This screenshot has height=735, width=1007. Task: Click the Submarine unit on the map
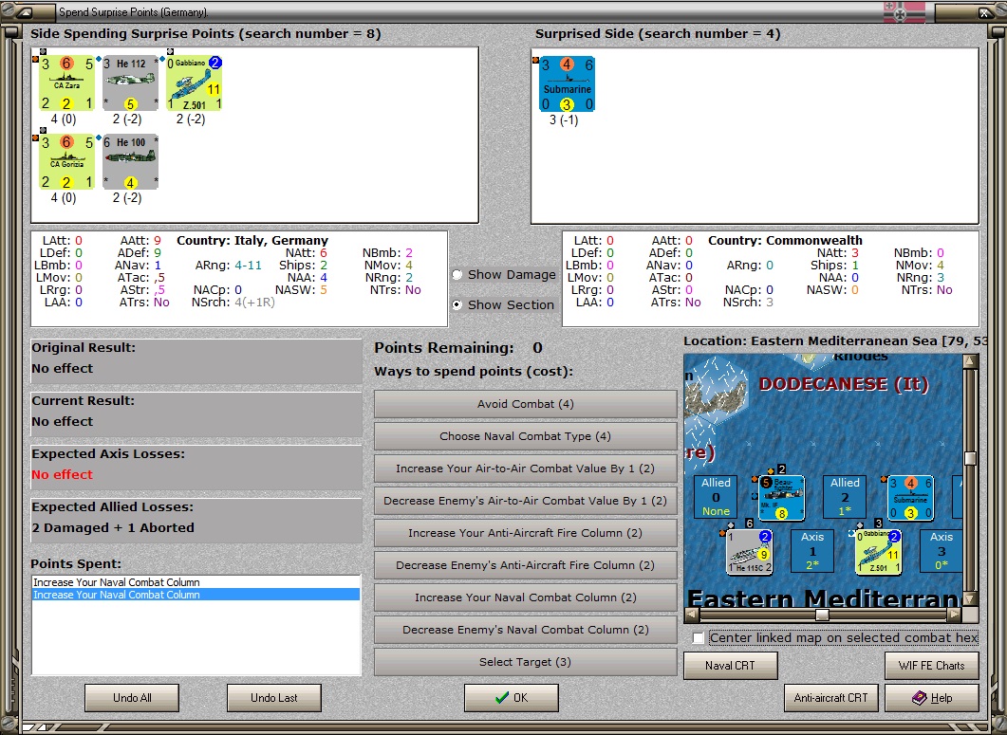click(x=911, y=498)
